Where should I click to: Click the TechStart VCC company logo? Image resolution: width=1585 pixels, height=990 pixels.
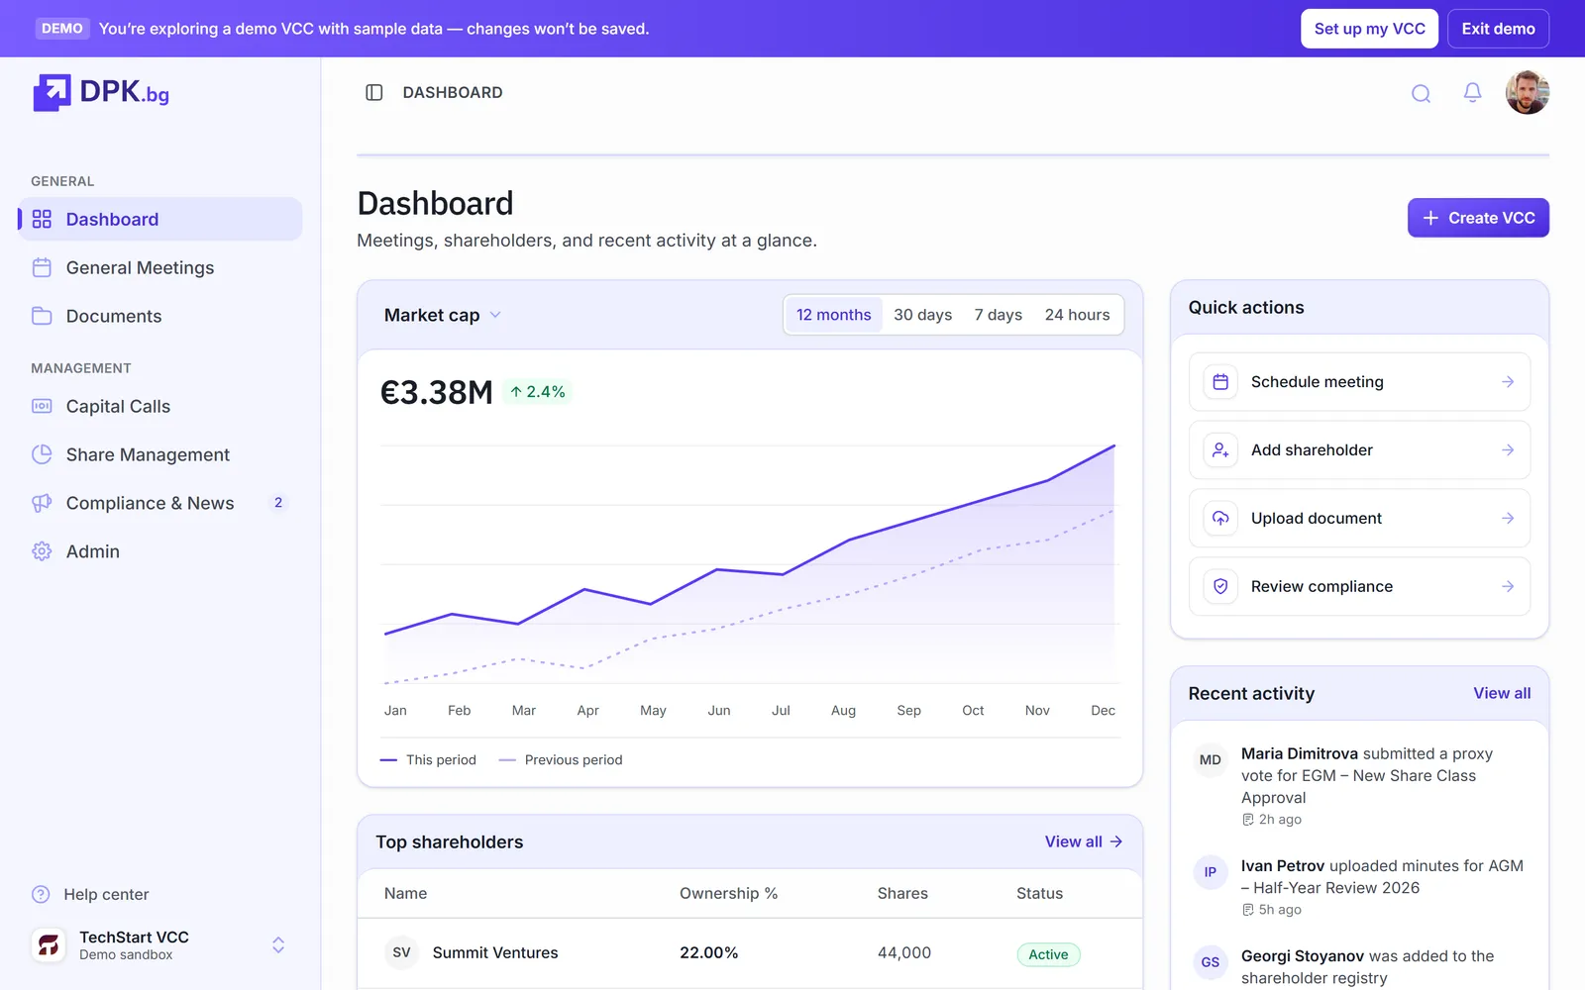point(49,944)
